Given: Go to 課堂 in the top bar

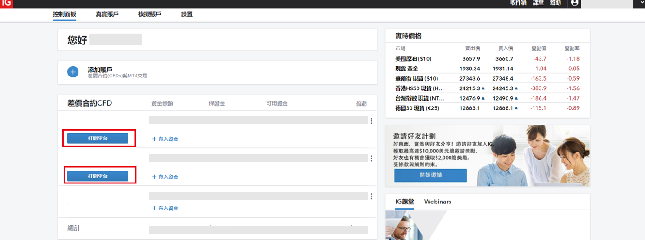Looking at the screenshot, I should (x=538, y=3).
